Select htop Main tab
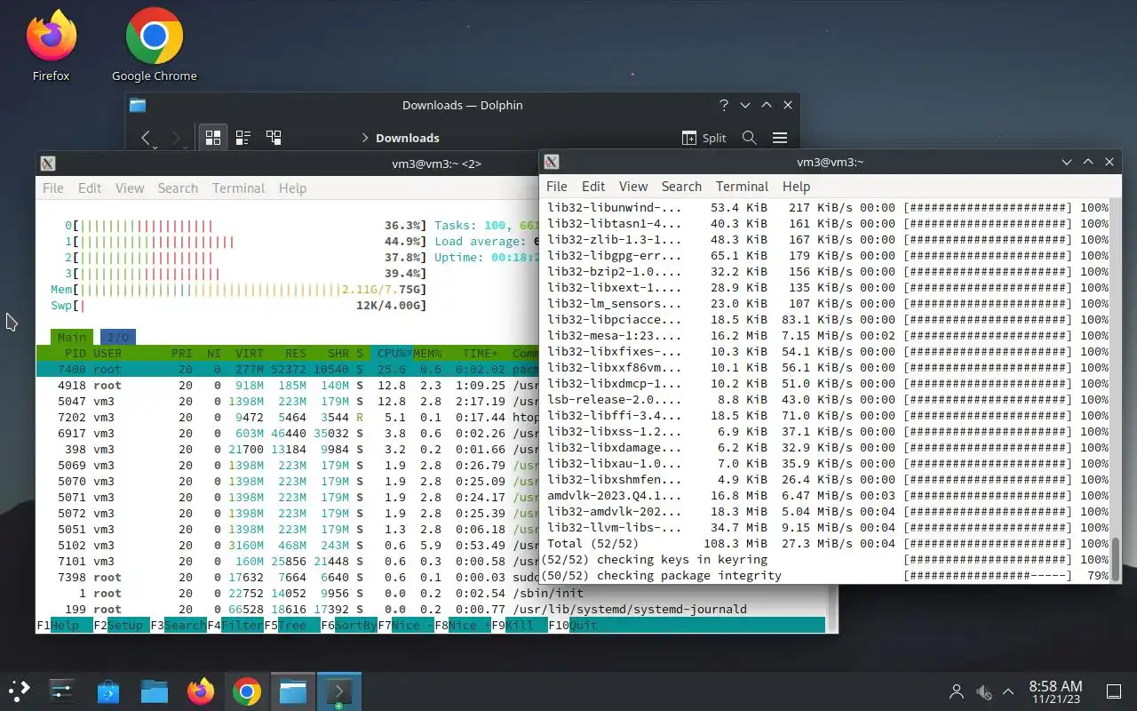 point(72,337)
